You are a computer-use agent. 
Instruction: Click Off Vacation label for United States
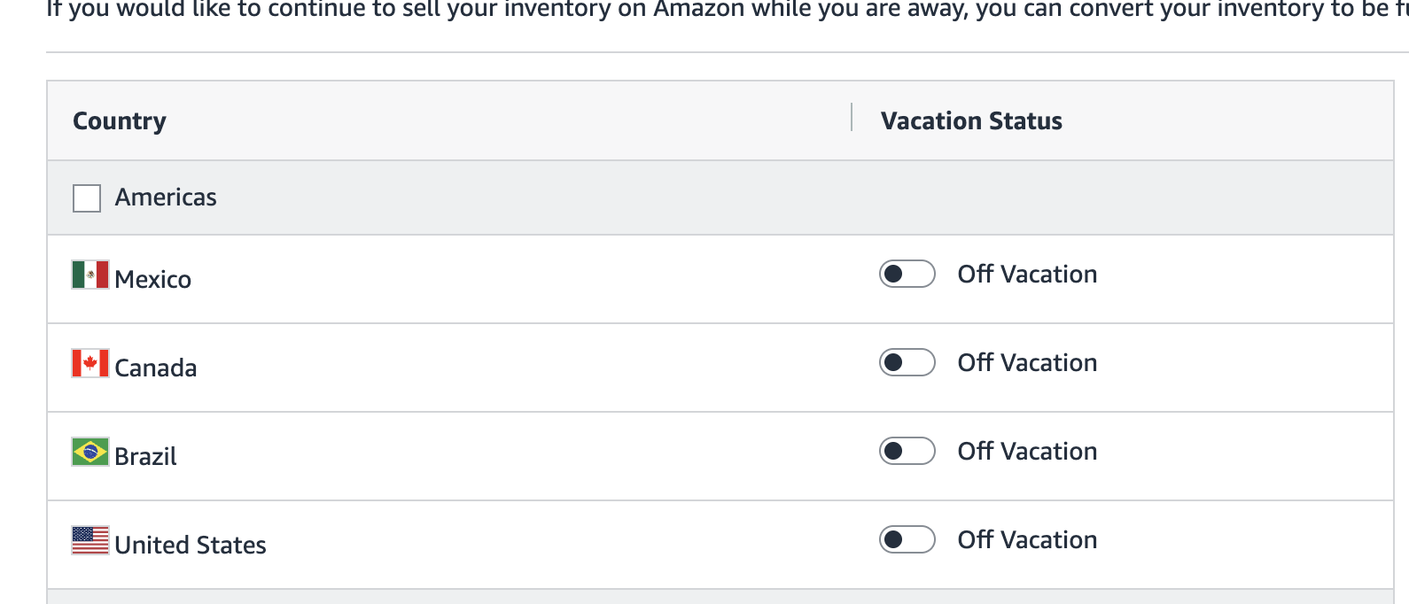point(1027,539)
